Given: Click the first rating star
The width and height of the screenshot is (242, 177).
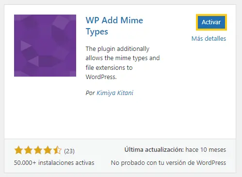Looking at the screenshot, I should [18, 150].
